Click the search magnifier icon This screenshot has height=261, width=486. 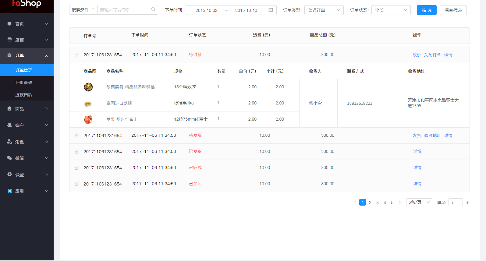pos(153,10)
